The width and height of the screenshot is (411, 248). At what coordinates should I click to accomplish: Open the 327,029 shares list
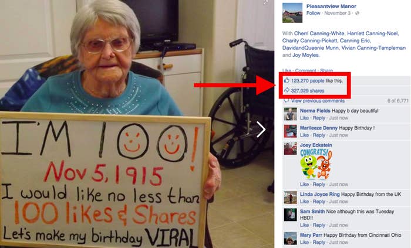tap(308, 90)
